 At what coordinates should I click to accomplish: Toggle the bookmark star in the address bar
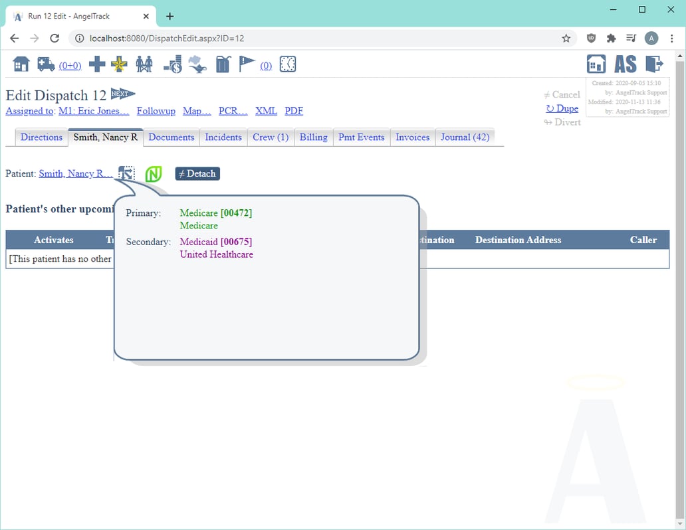coord(566,39)
